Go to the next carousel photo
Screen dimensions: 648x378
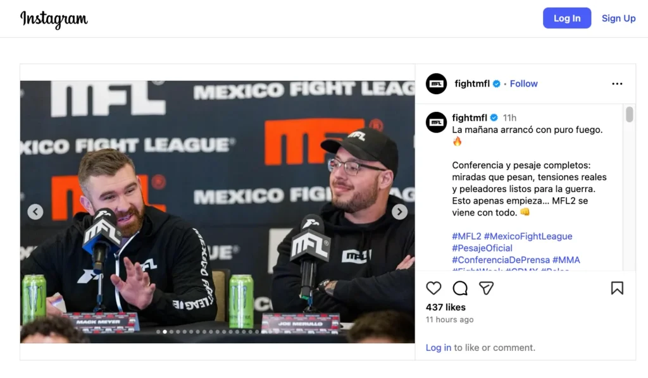[399, 212]
